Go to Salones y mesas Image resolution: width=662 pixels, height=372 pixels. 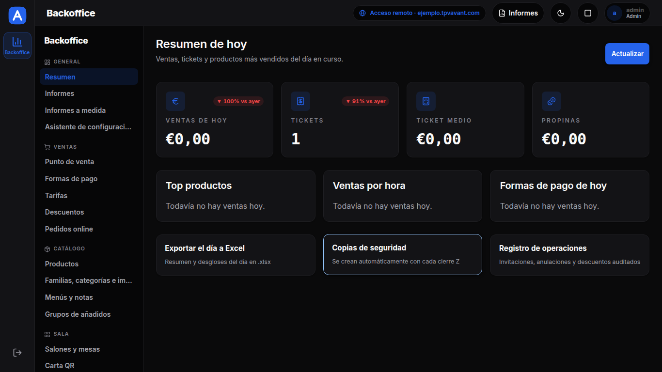pyautogui.click(x=89, y=349)
